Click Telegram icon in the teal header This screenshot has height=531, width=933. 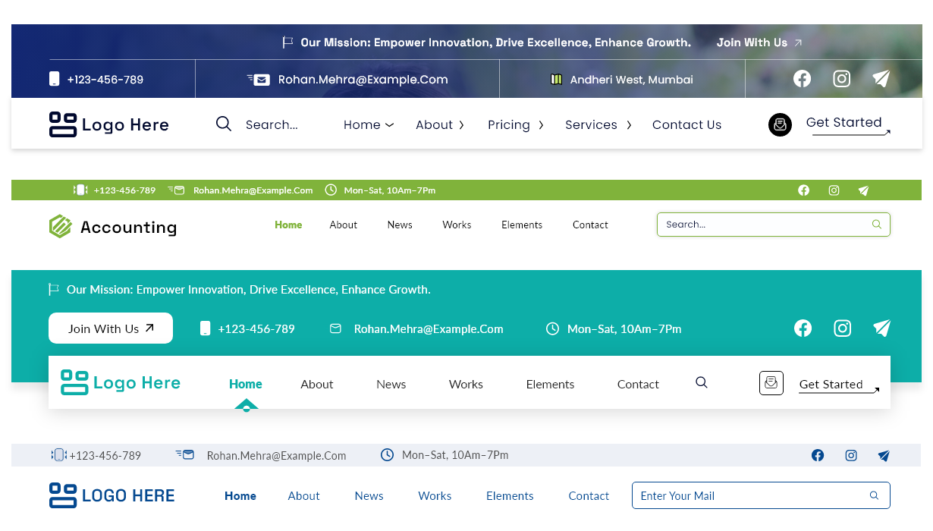click(x=881, y=328)
